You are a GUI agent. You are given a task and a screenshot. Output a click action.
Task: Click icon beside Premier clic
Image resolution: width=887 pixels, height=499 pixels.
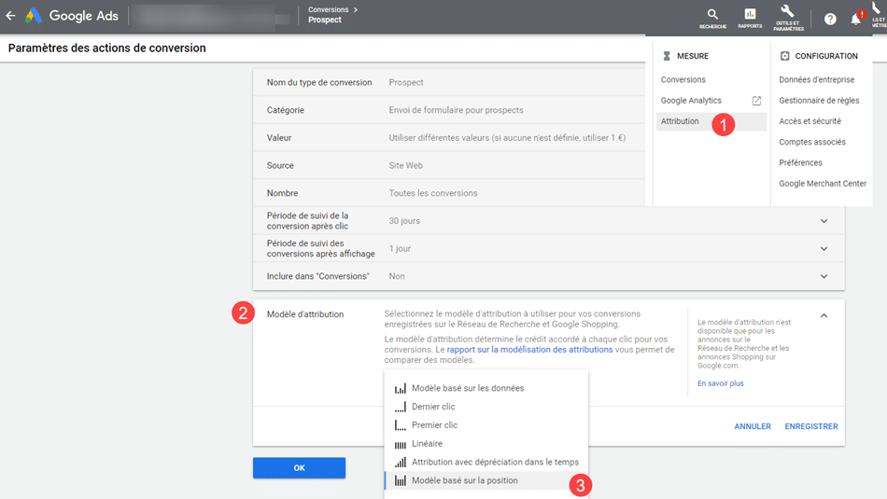400,425
